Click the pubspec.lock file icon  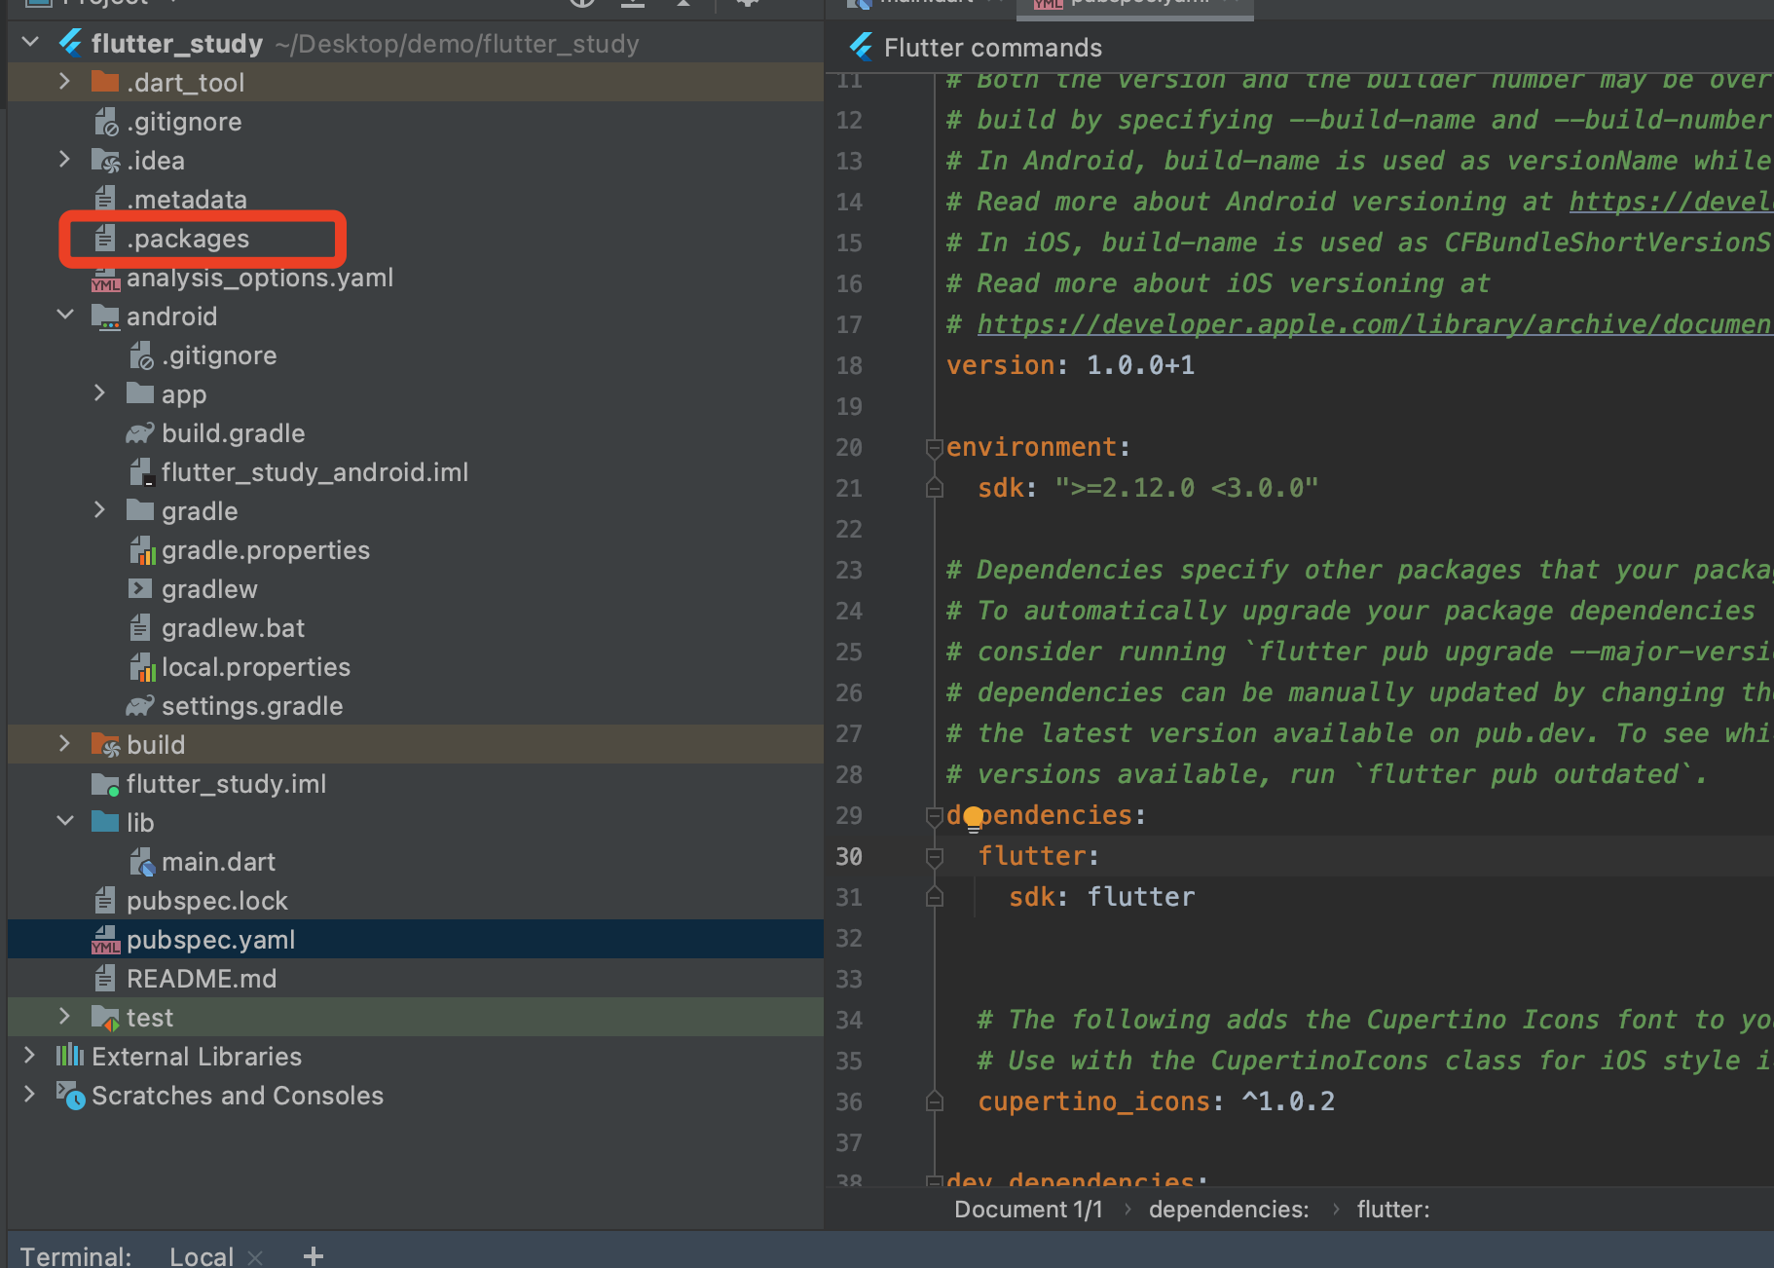click(105, 901)
